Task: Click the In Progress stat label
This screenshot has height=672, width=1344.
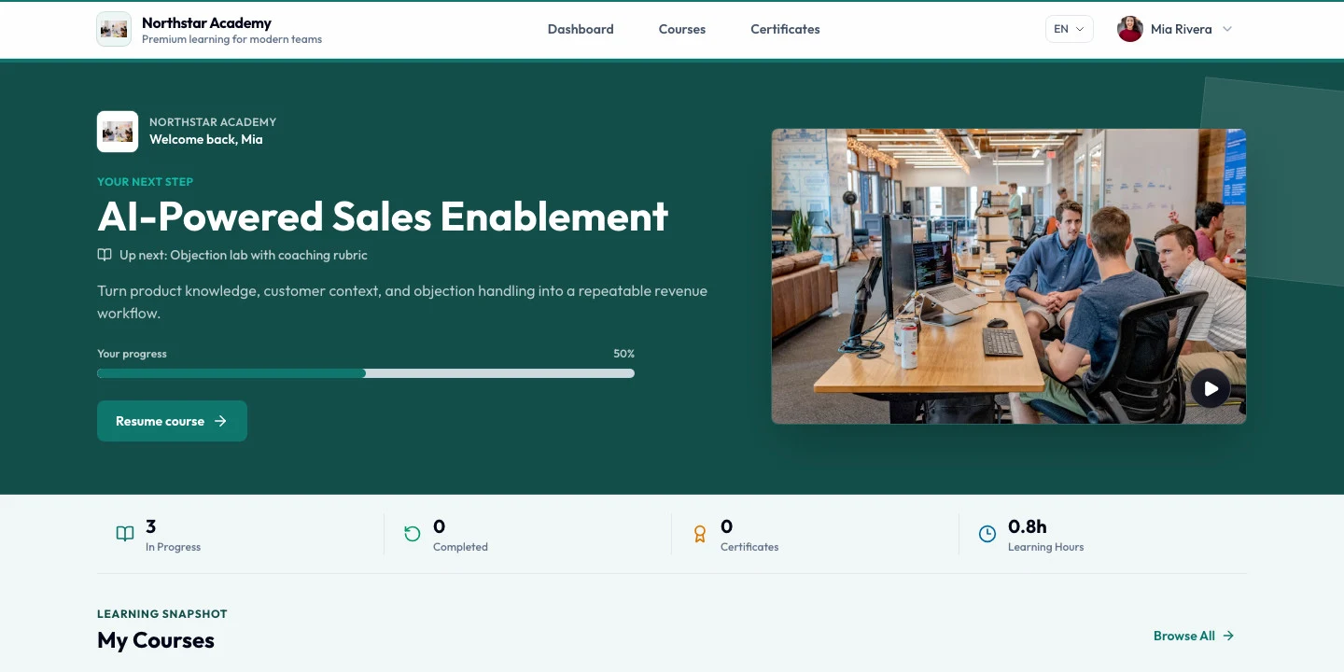Action: (x=173, y=547)
